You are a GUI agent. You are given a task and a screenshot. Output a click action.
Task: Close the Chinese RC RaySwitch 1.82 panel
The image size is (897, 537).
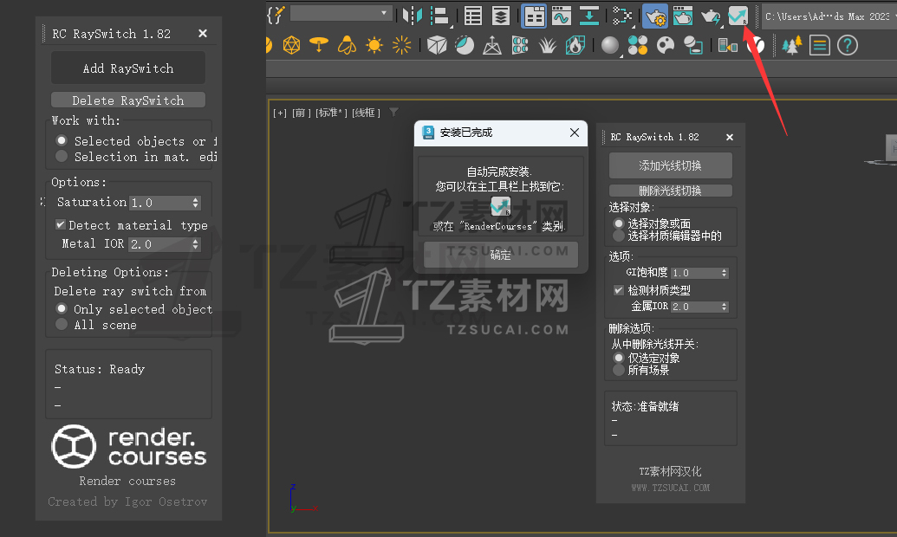(x=730, y=137)
